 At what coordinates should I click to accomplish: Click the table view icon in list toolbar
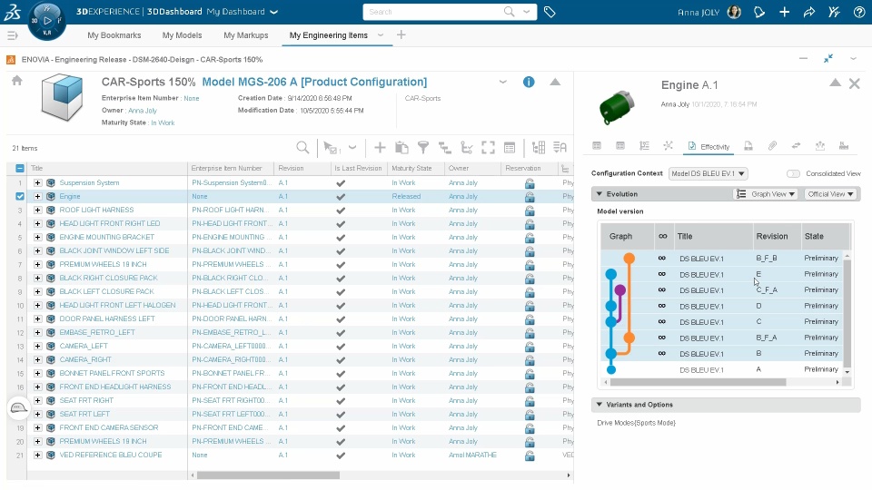pos(510,147)
